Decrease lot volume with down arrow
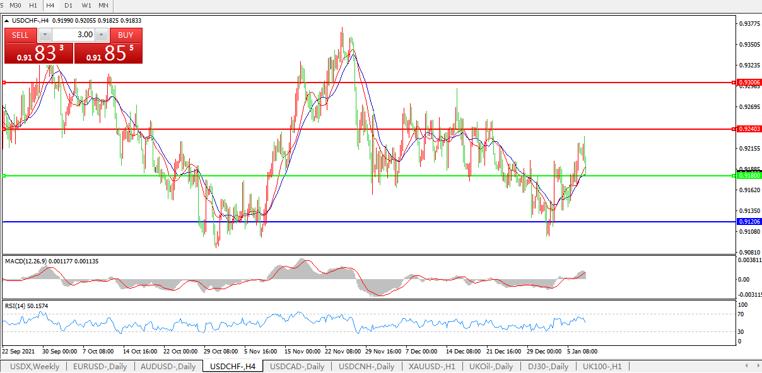Image resolution: width=762 pixels, height=373 pixels. (45, 35)
